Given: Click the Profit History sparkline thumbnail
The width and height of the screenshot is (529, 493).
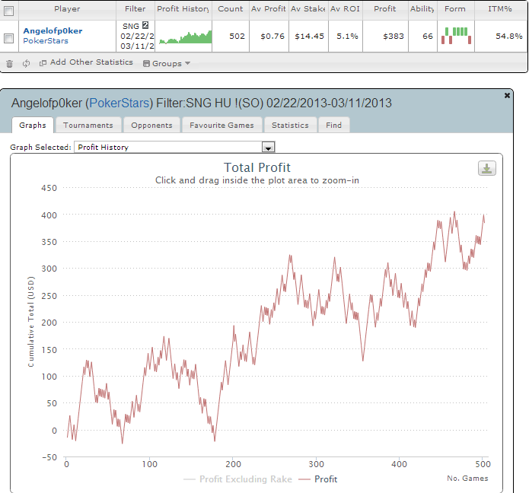Looking at the screenshot, I should pyautogui.click(x=184, y=37).
